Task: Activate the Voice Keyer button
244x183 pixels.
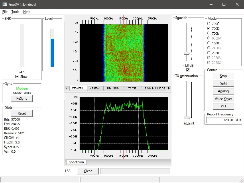Action: tap(223, 99)
